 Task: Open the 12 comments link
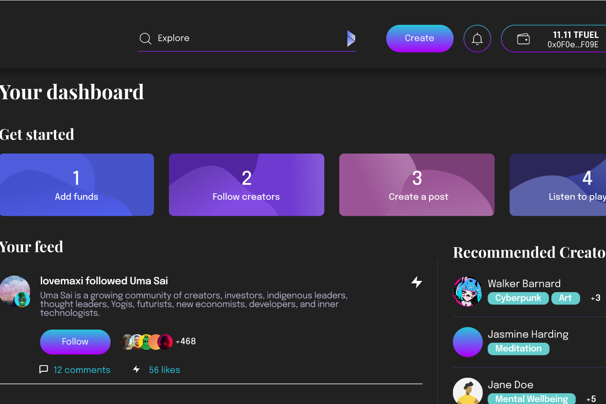(x=82, y=370)
